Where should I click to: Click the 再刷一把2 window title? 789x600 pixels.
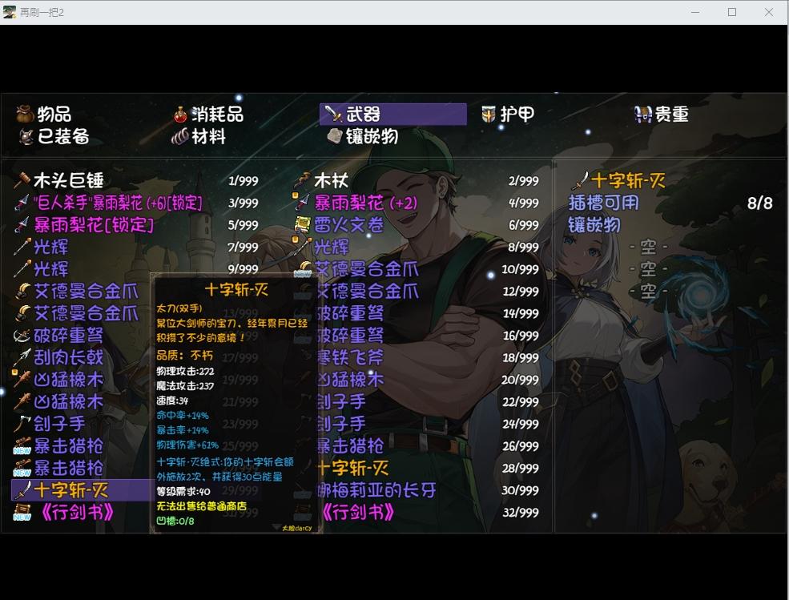[x=42, y=12]
